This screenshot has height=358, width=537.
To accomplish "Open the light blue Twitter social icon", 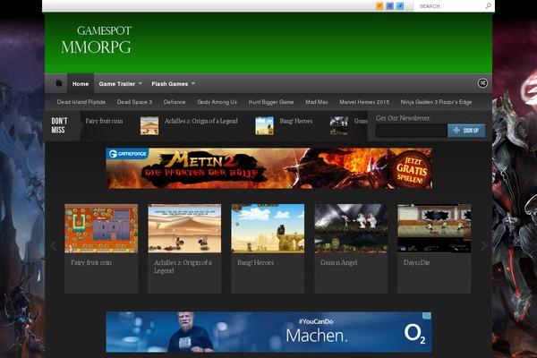I will [400, 6].
